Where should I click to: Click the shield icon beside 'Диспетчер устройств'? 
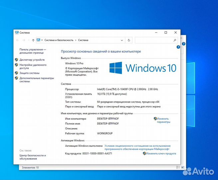click(x=16, y=60)
